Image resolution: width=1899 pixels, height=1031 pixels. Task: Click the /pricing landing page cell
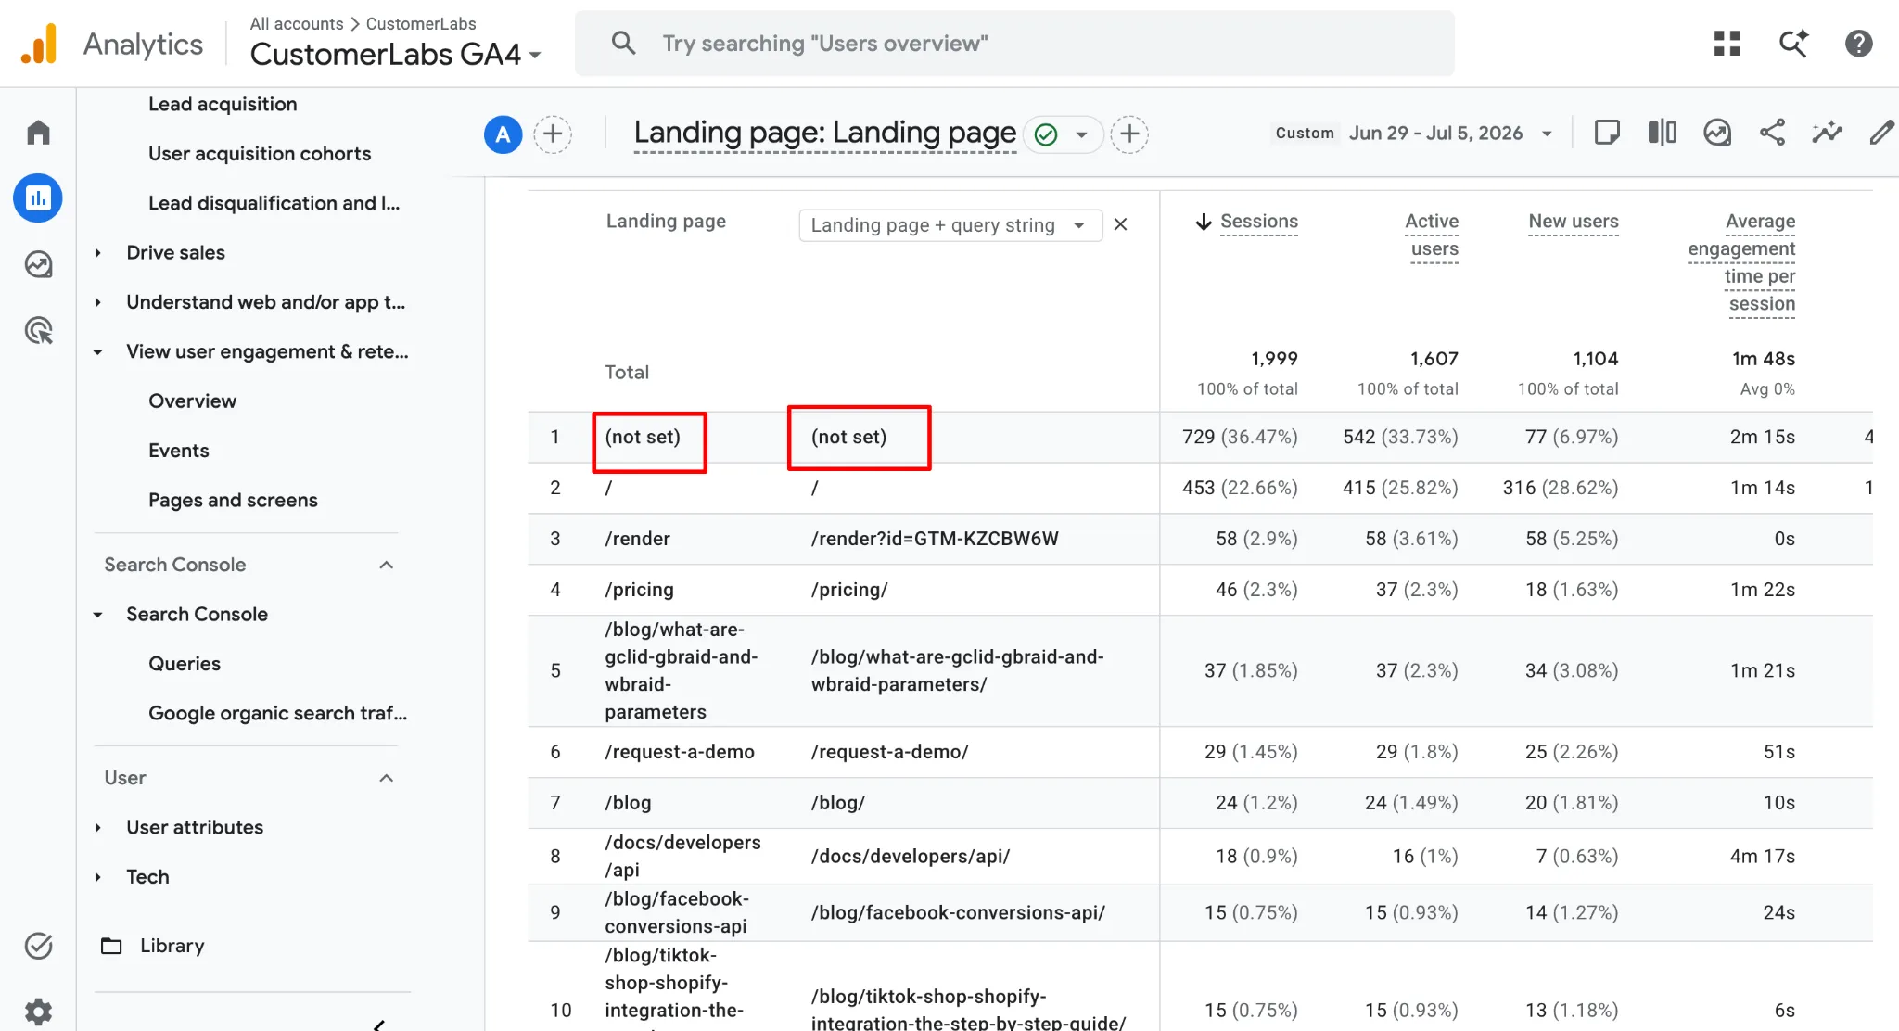(x=639, y=590)
